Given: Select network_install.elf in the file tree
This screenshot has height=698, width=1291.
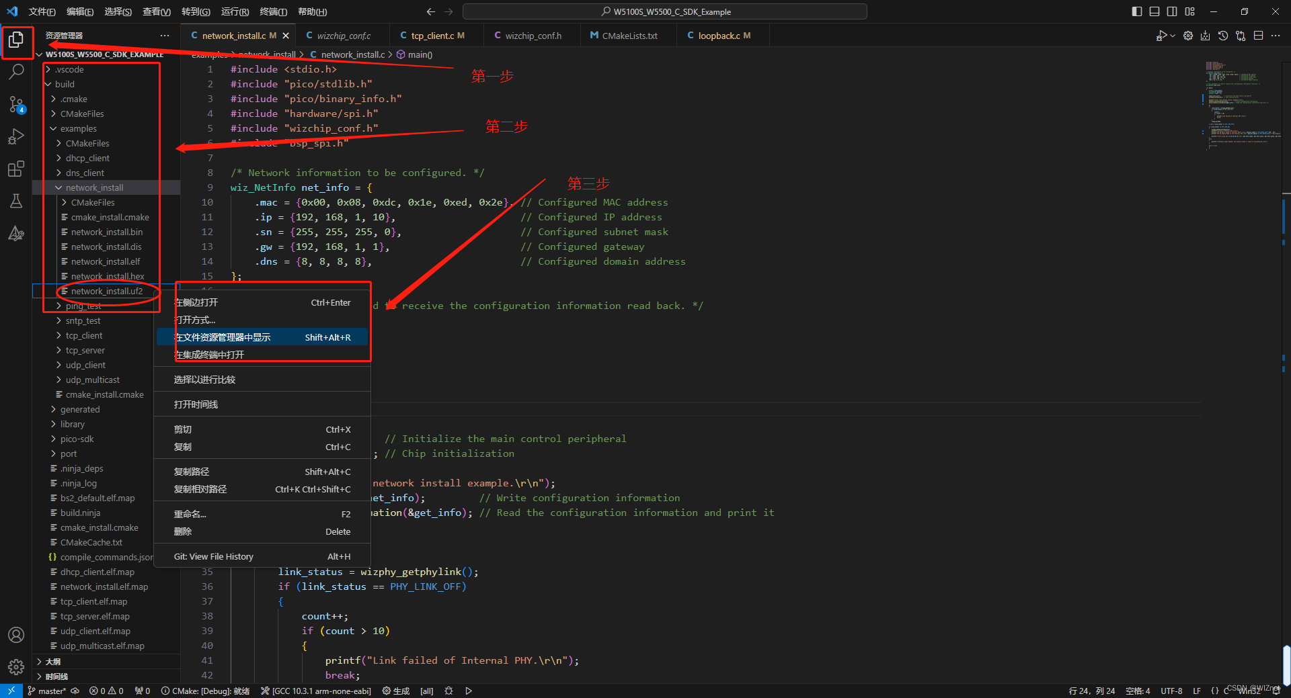Looking at the screenshot, I should [106, 261].
